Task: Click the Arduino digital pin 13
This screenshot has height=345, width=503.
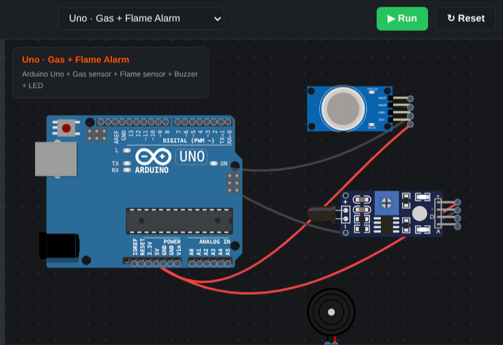Action: coord(129,122)
